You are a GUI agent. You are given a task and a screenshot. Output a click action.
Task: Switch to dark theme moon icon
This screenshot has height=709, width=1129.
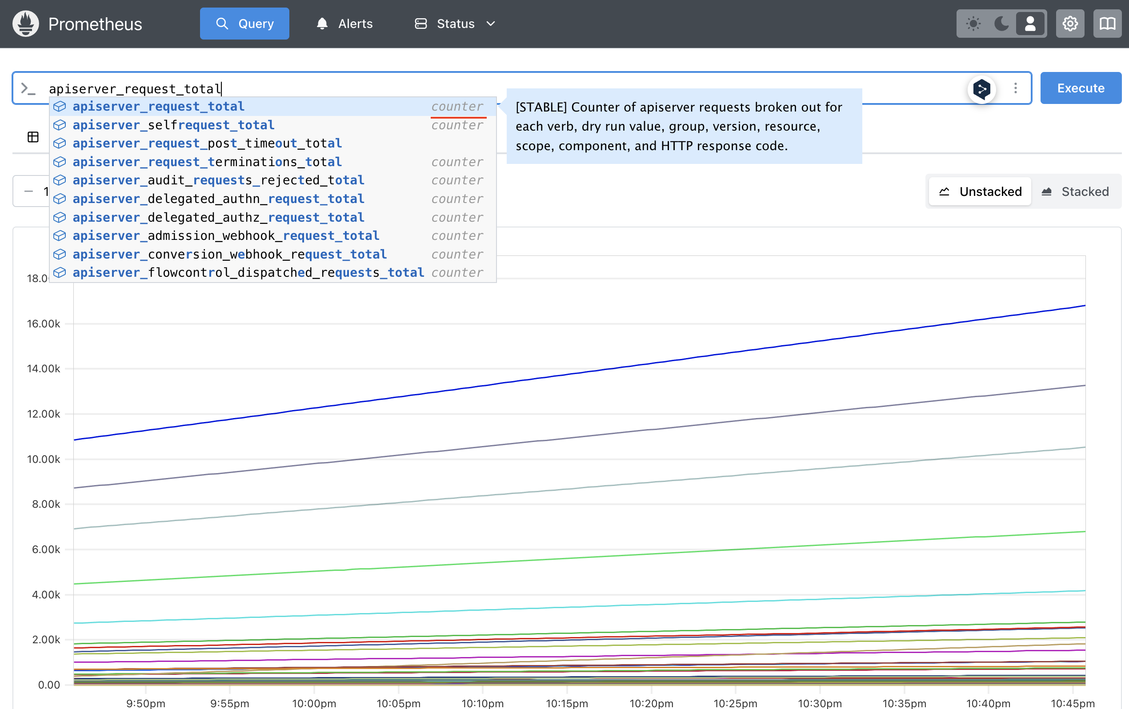coord(1001,24)
